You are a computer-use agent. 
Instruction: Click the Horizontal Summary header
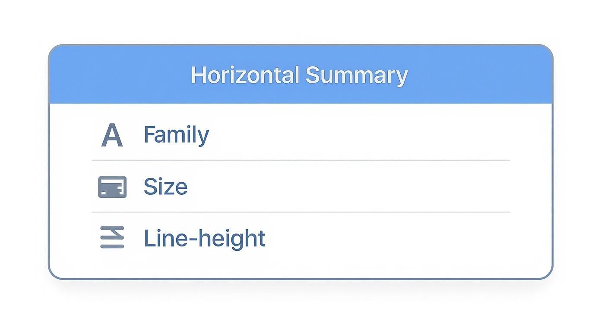(300, 74)
